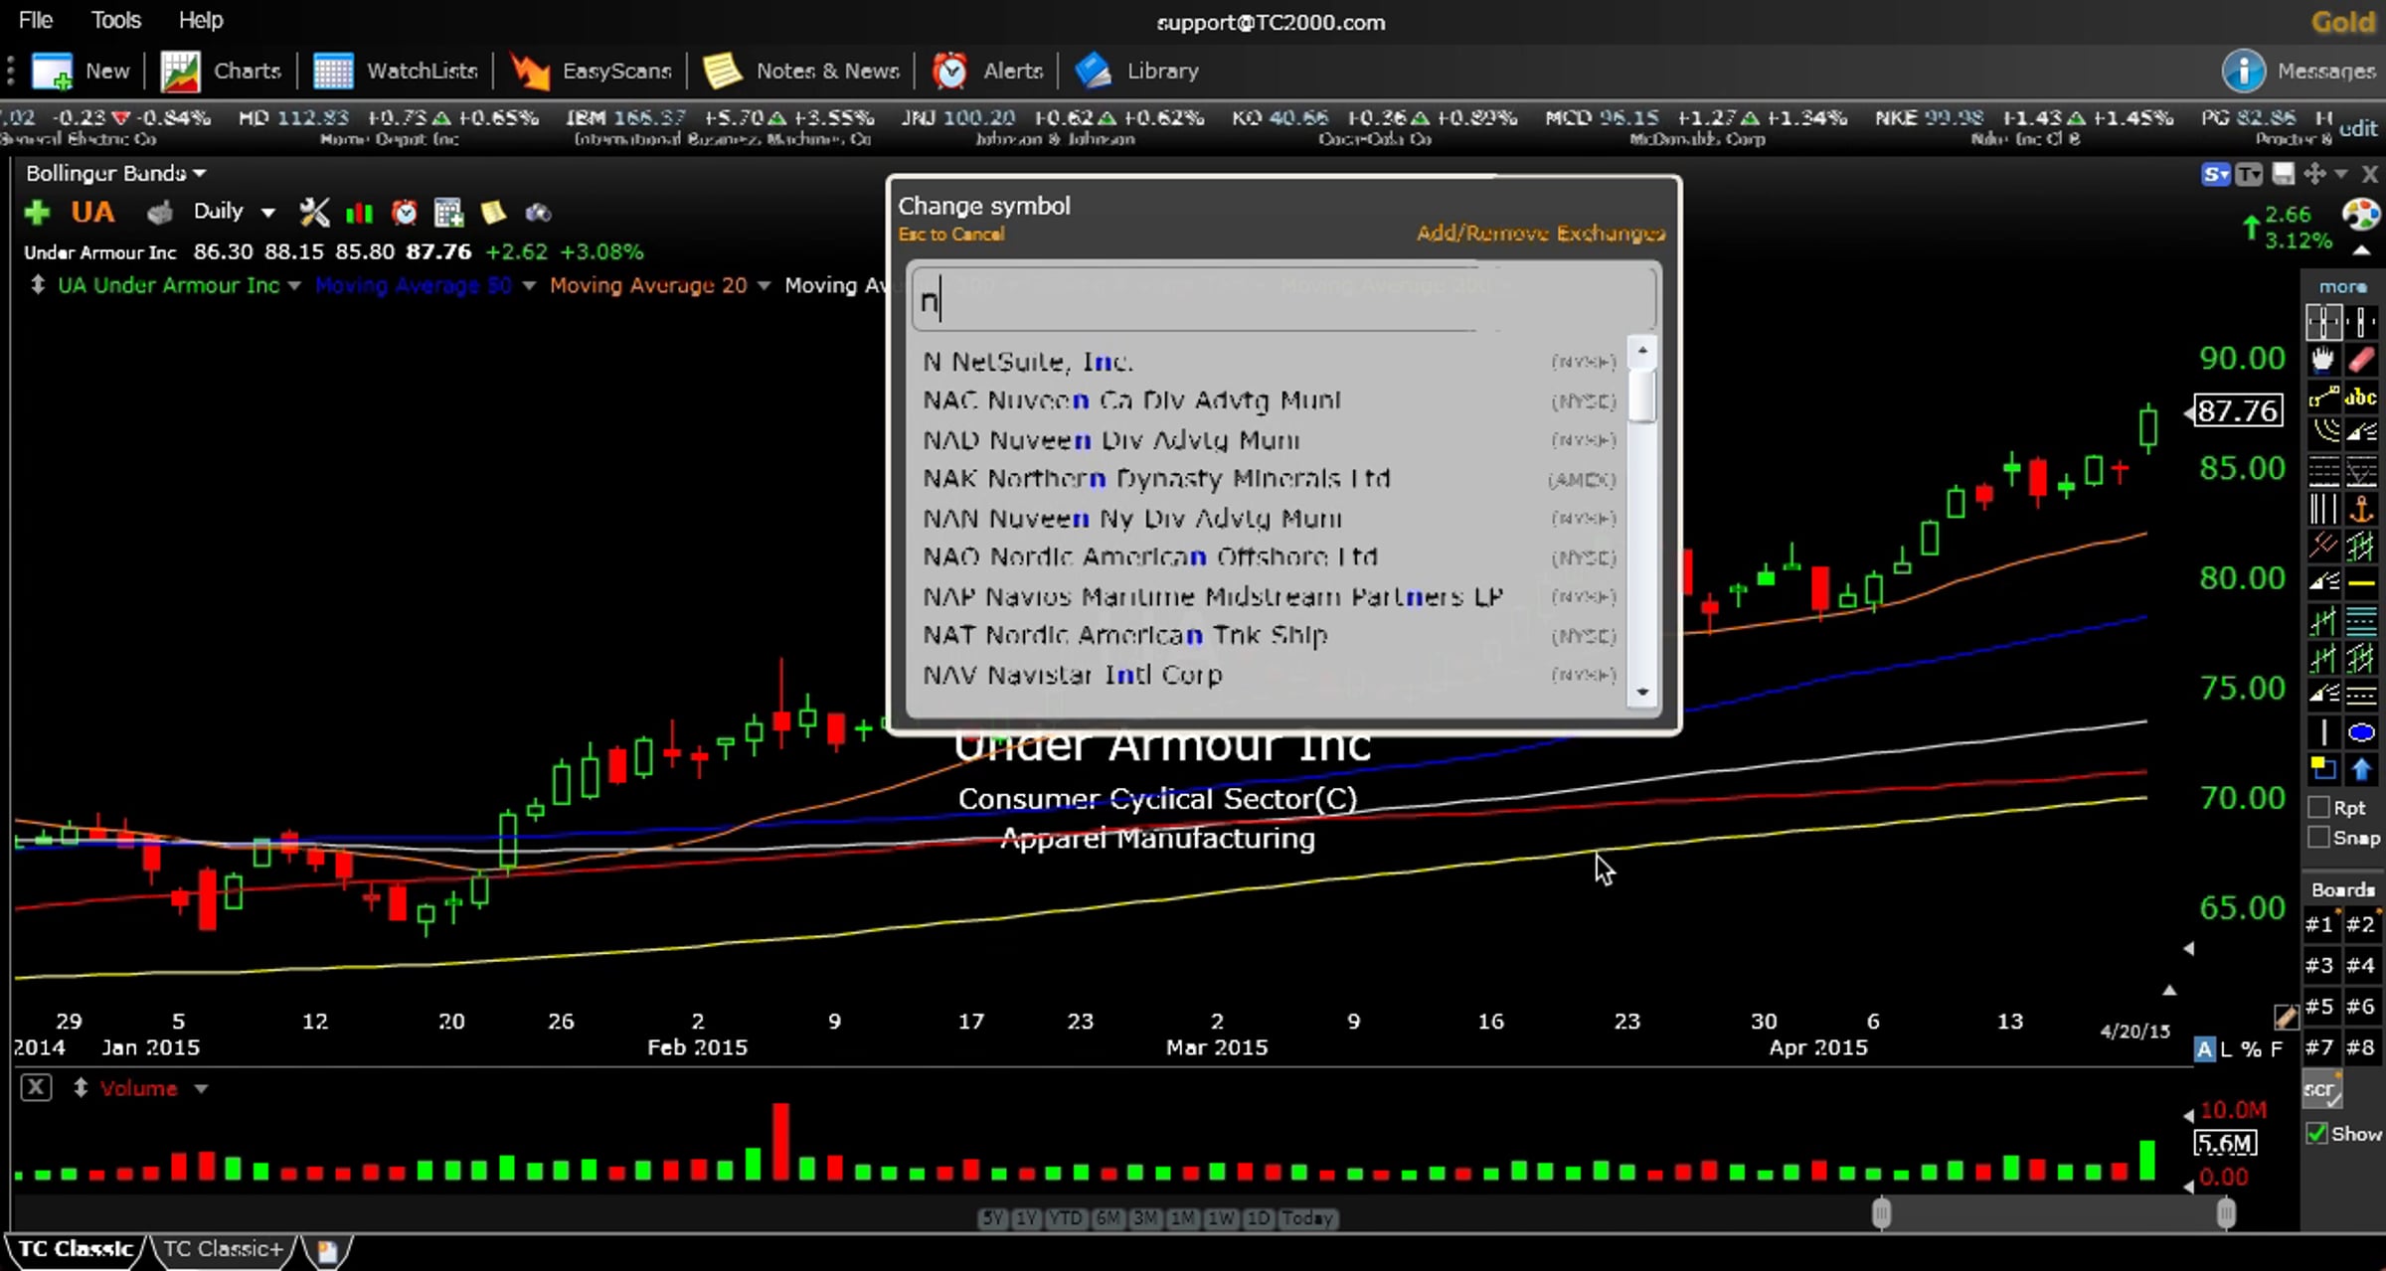Select the three vertical lines tool
The height and width of the screenshot is (1271, 2386).
(2323, 509)
